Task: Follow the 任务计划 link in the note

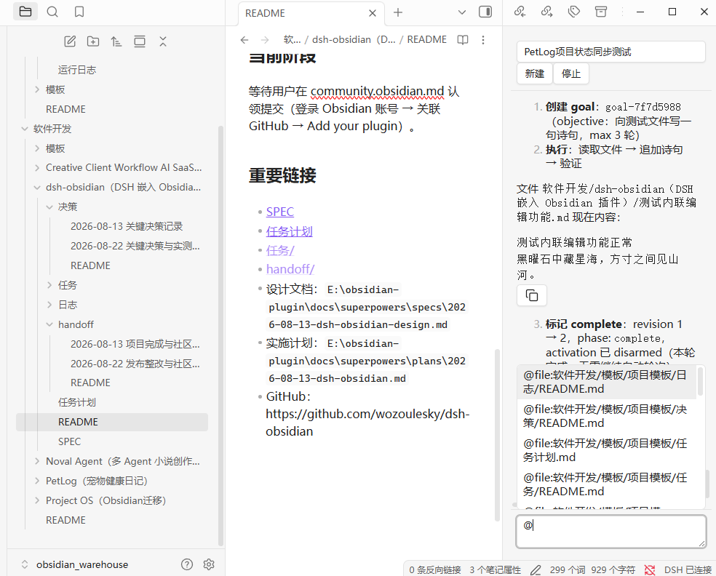Action: tap(290, 231)
